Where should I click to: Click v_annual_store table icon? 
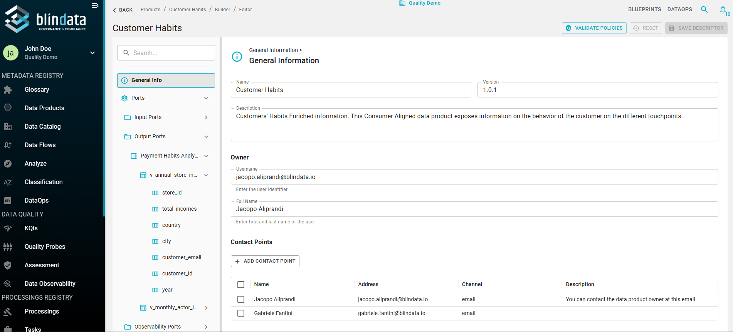pos(143,175)
